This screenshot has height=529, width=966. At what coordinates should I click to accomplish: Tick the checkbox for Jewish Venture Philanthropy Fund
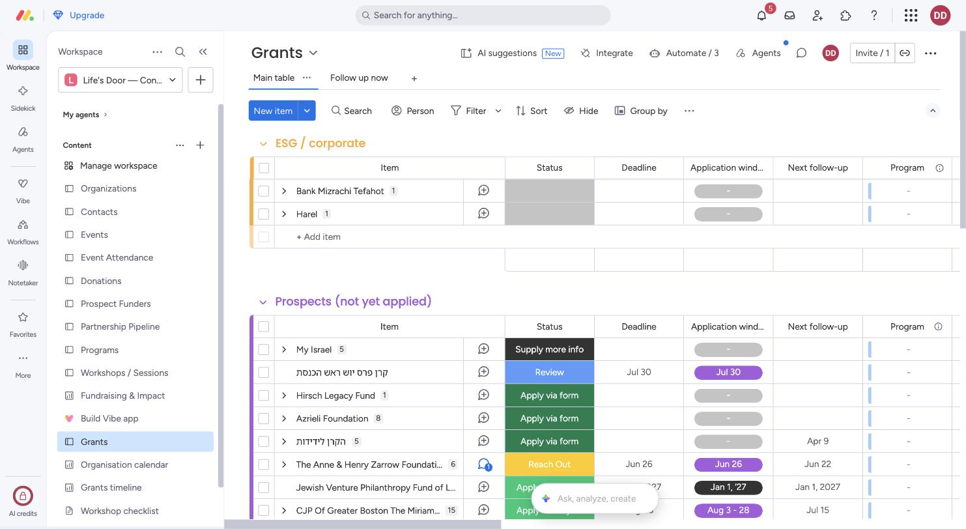click(264, 487)
